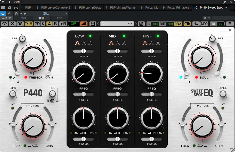Toggle the TX LM mode button
Viewport: 235px width, 152px height.
tap(28, 24)
